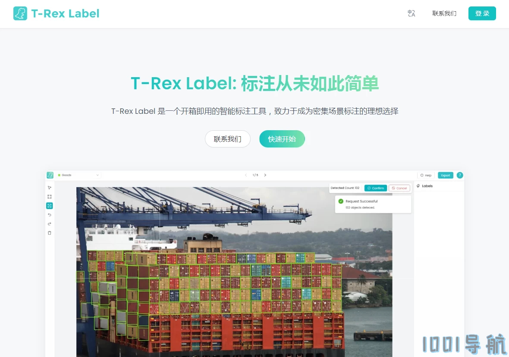Select the pointer arrow tool in the demo toolbar
The height and width of the screenshot is (357, 509).
pos(49,188)
